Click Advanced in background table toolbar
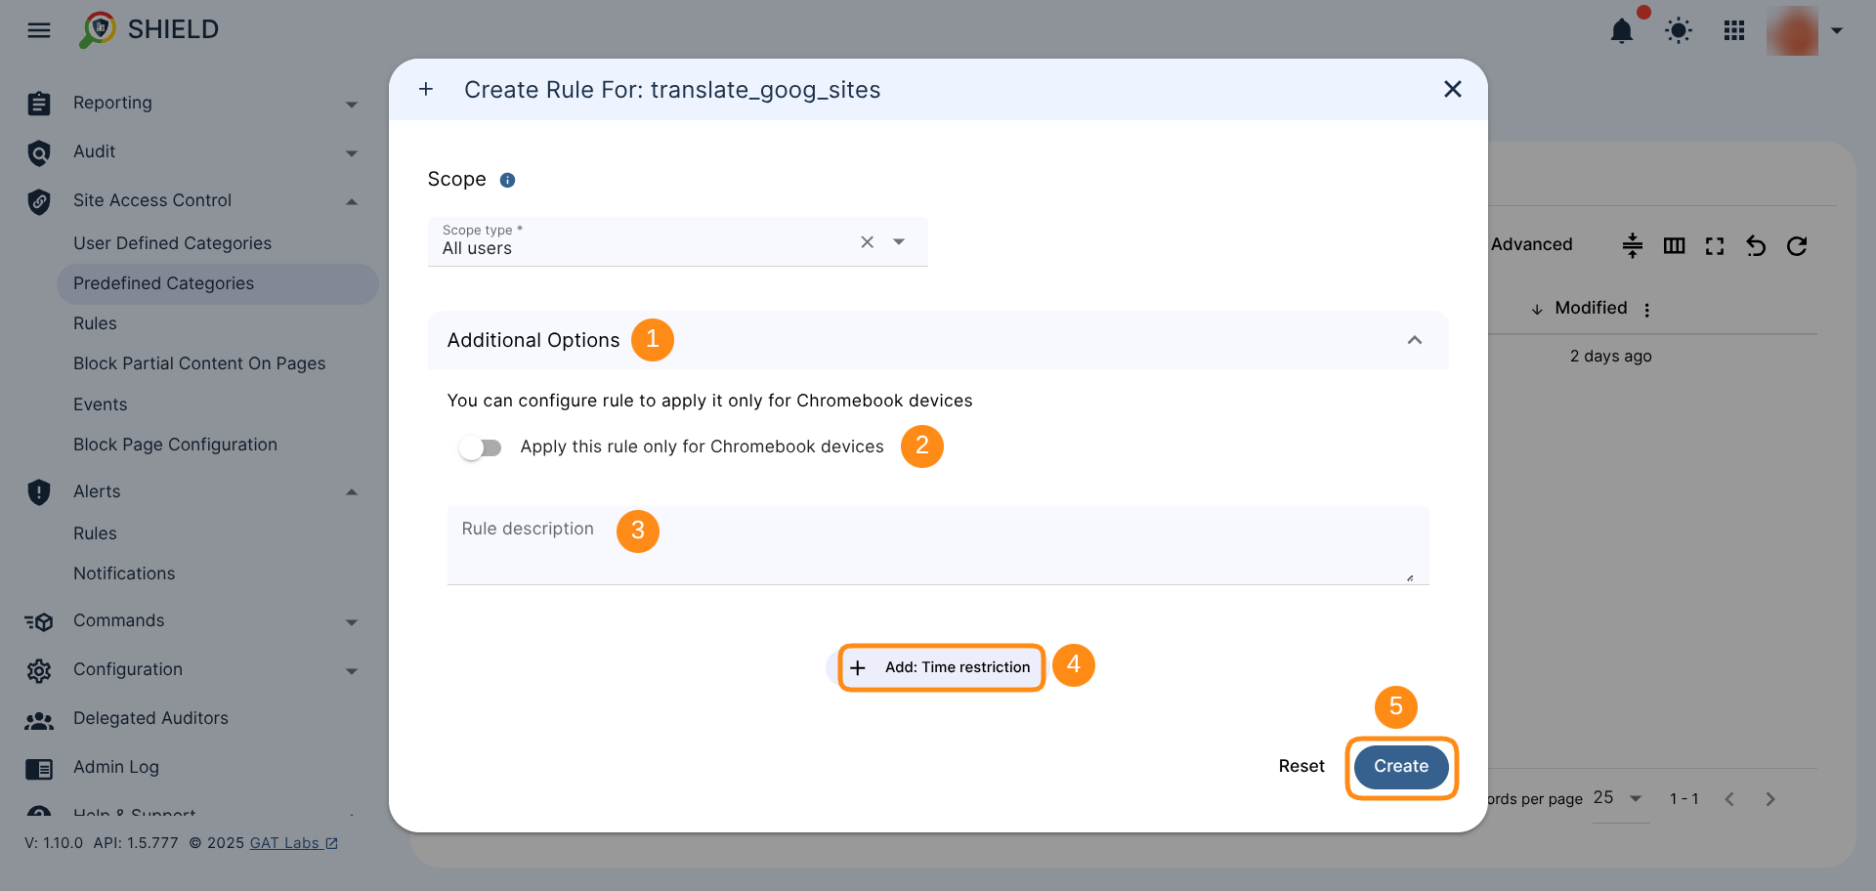1876x891 pixels. [1531, 244]
